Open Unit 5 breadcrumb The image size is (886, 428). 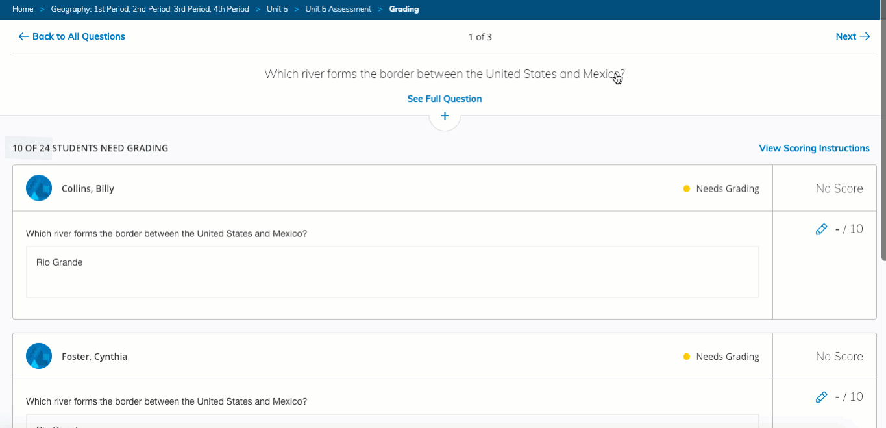click(x=277, y=9)
